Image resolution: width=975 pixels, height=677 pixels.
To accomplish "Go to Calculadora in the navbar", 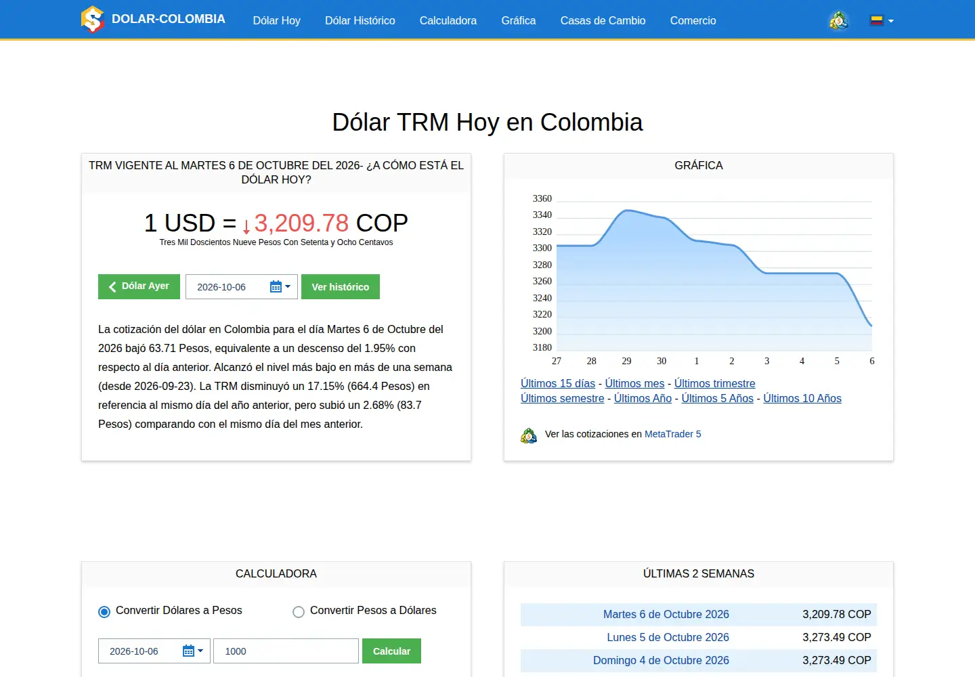I will [448, 20].
